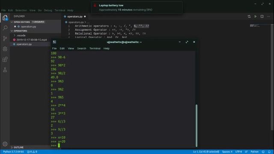Click the terminal prompt cursor line
The height and width of the screenshot is (154, 274).
point(59,145)
